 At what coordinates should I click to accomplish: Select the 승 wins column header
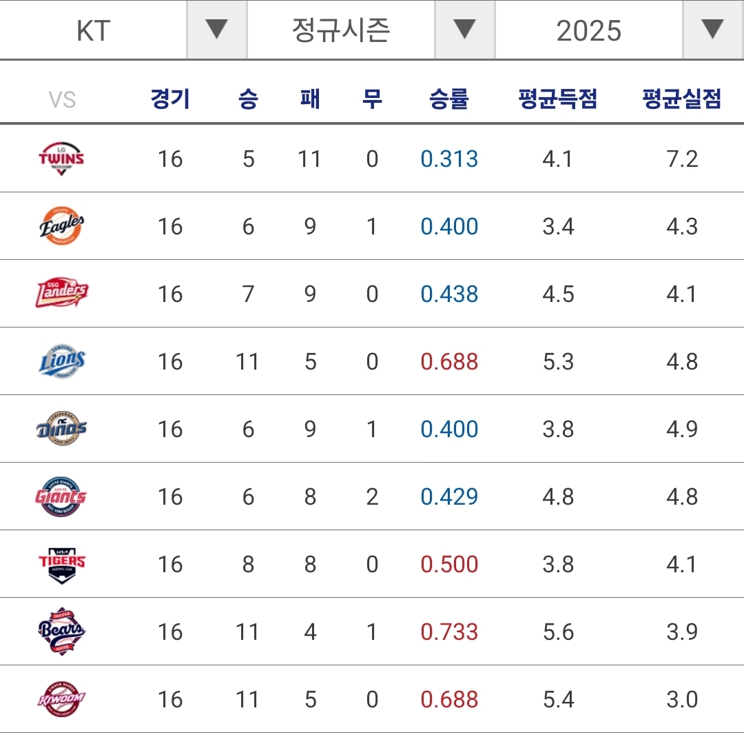[x=248, y=99]
